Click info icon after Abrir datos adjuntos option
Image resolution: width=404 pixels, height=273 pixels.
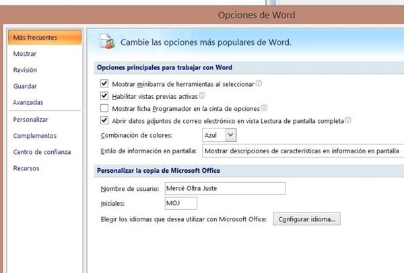coord(348,120)
